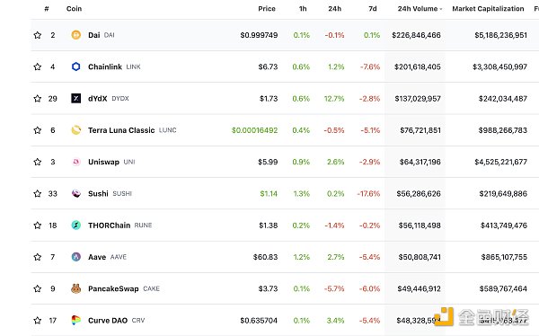Toggle the THORChain favorite star
The height and width of the screenshot is (336, 539).
click(x=38, y=225)
